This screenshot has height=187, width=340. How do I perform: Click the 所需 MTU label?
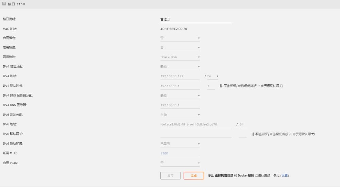10,153
